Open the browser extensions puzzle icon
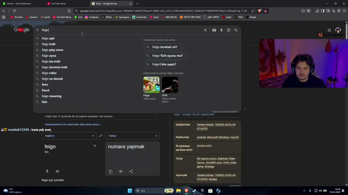The image size is (348, 195). click(303, 11)
